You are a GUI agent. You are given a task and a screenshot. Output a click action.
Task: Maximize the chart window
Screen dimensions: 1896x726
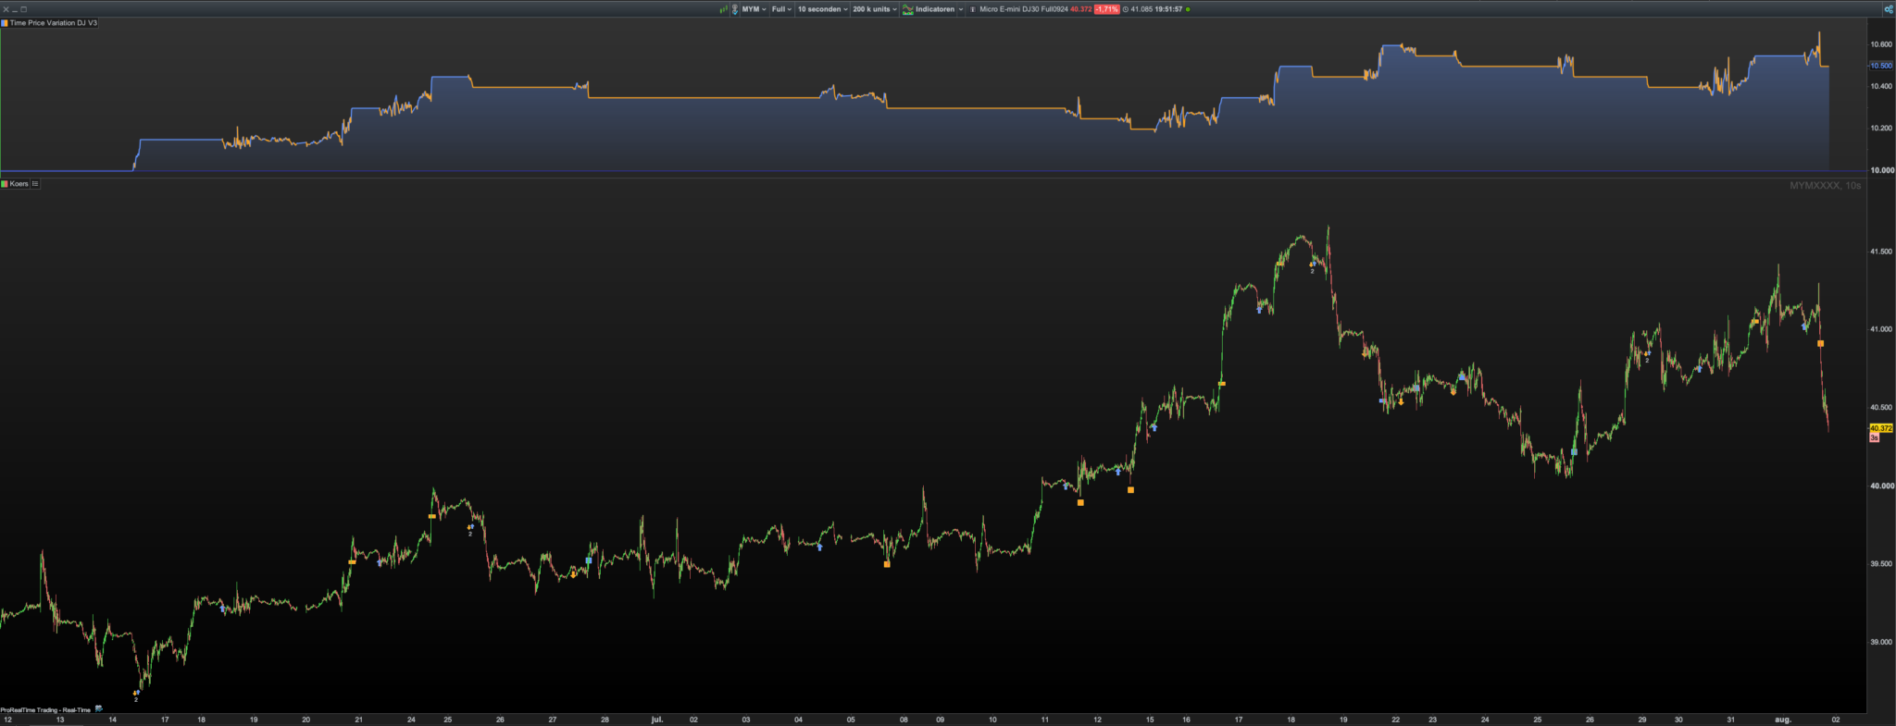click(24, 9)
